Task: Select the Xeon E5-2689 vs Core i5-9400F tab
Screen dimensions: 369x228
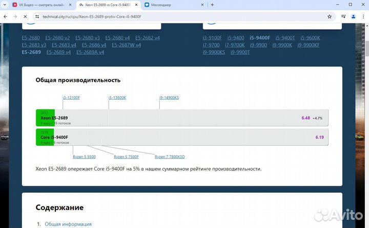Action: coord(108,5)
